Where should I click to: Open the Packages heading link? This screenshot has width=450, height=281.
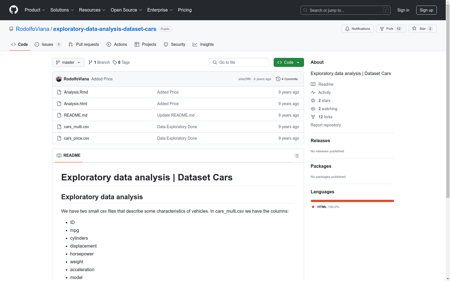coord(321,166)
